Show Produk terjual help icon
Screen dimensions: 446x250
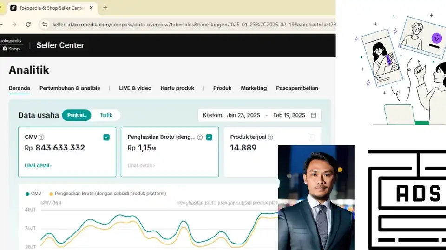[270, 137]
